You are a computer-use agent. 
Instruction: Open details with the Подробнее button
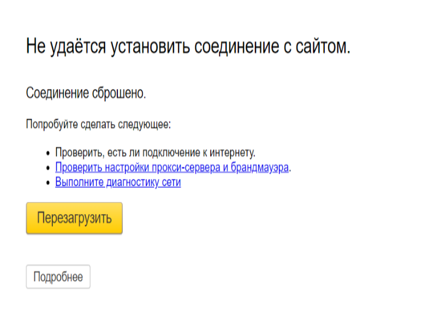(x=58, y=277)
